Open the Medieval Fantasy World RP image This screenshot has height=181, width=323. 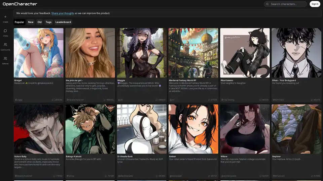tap(193, 53)
